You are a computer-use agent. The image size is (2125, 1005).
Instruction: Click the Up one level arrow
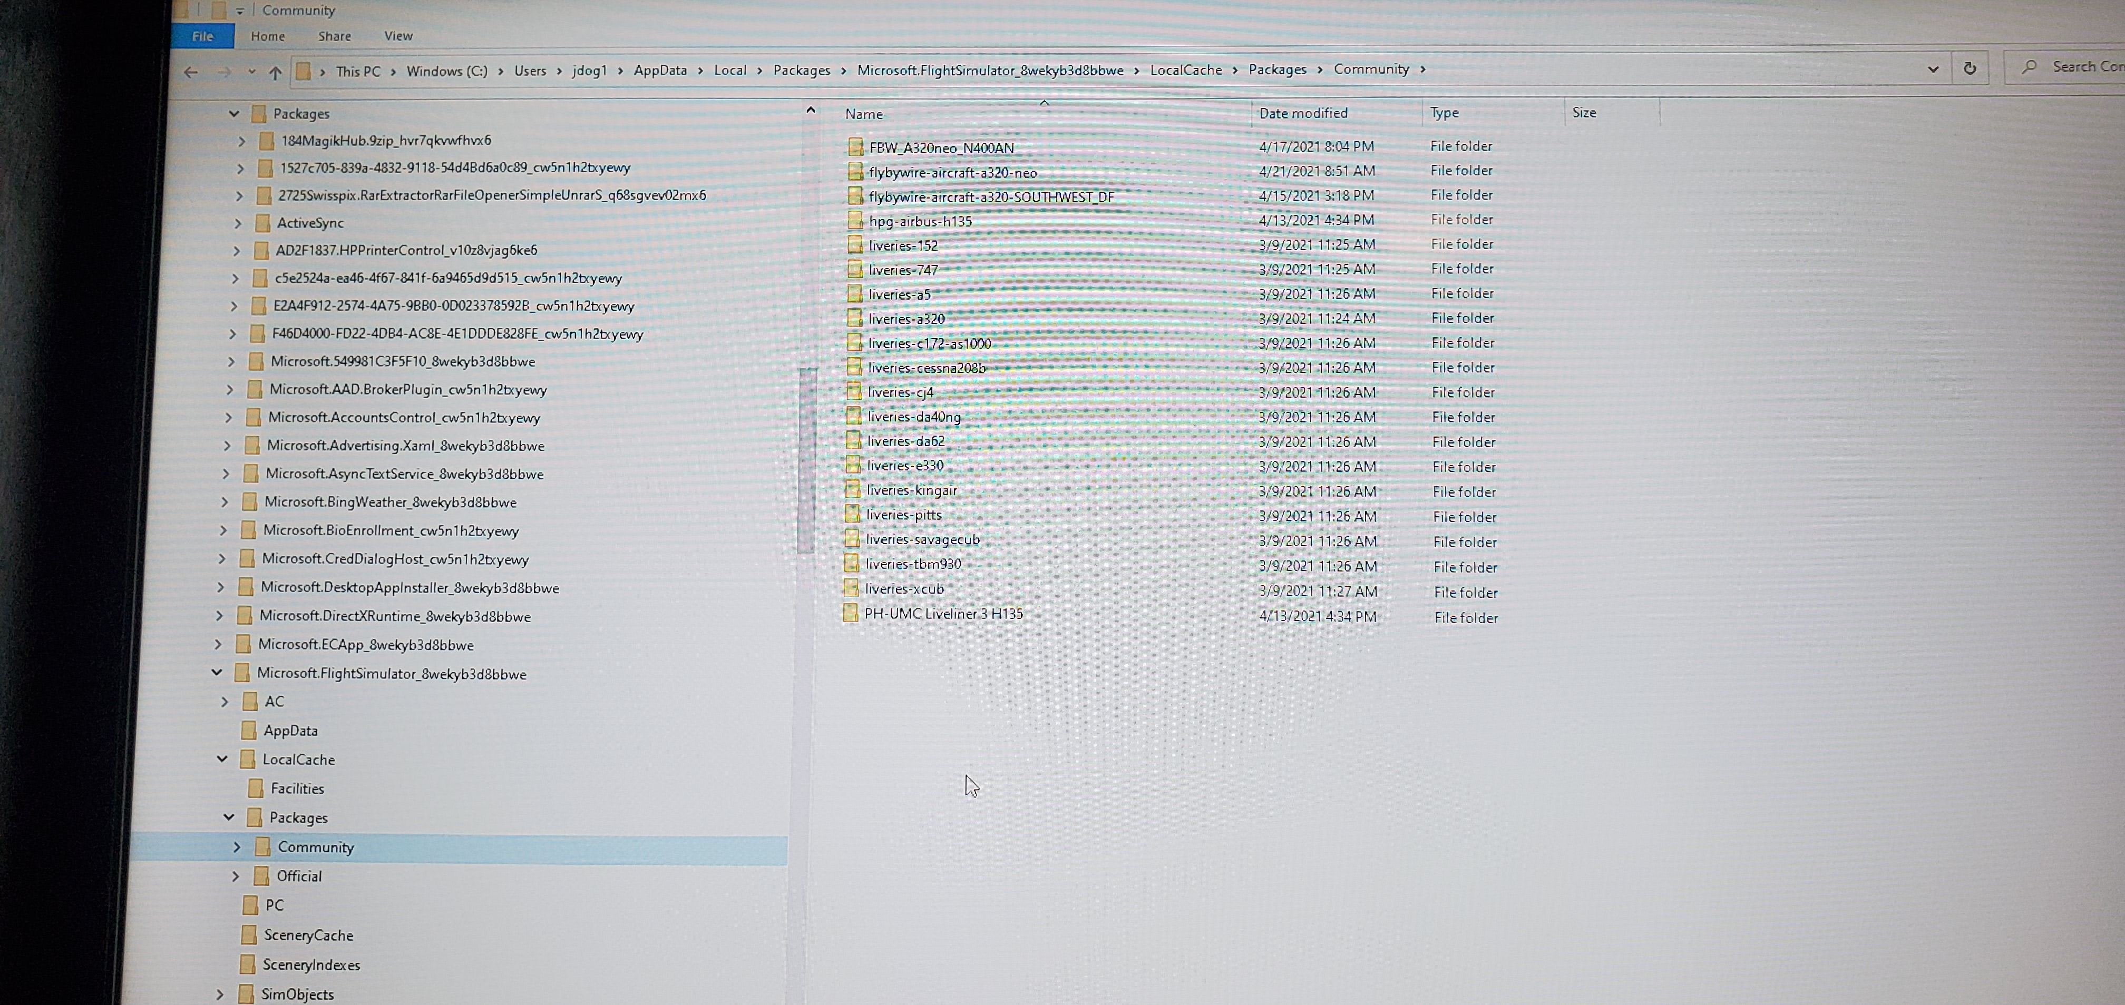pos(276,73)
